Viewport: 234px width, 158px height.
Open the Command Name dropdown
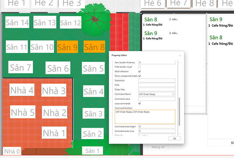click(x=174, y=94)
